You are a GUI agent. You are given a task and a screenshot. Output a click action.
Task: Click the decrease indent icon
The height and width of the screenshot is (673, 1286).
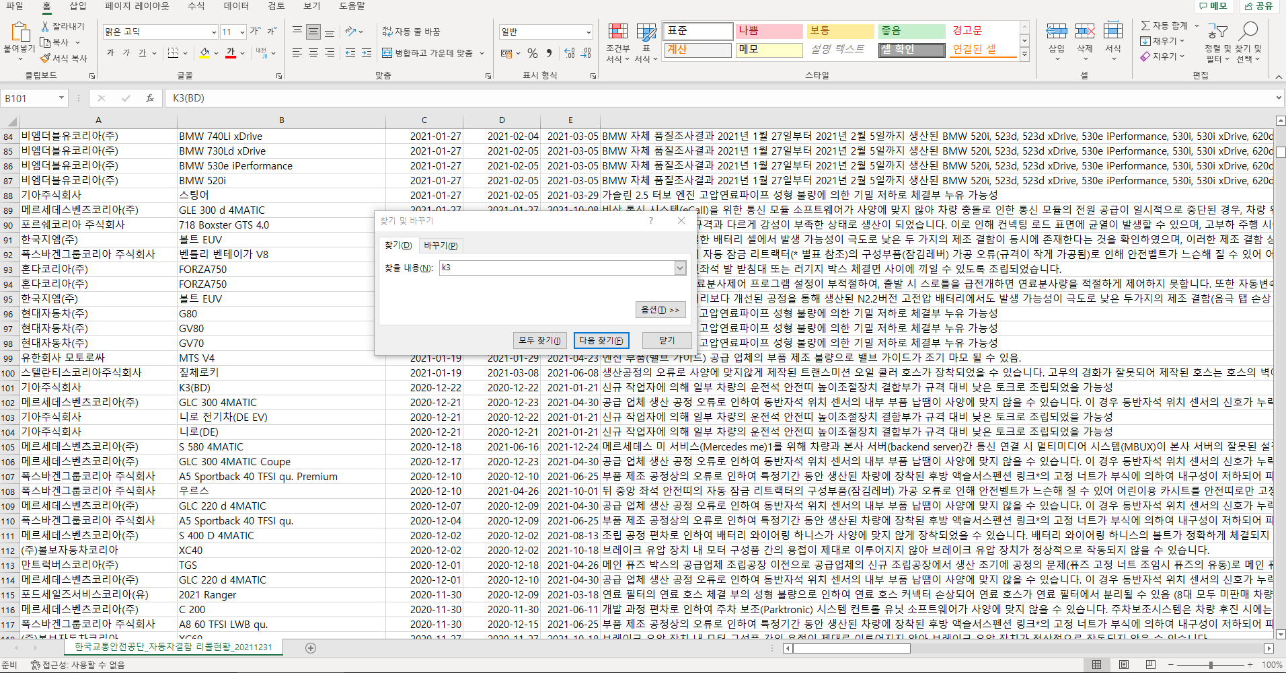click(x=350, y=53)
